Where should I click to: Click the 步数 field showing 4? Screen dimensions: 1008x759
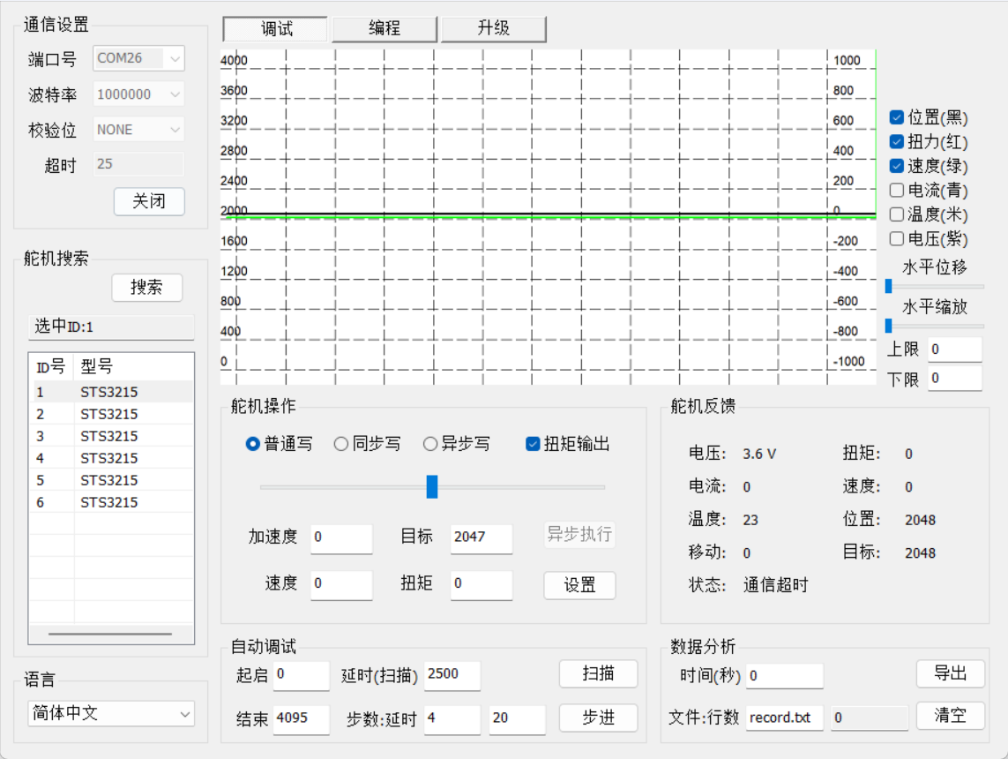click(452, 718)
